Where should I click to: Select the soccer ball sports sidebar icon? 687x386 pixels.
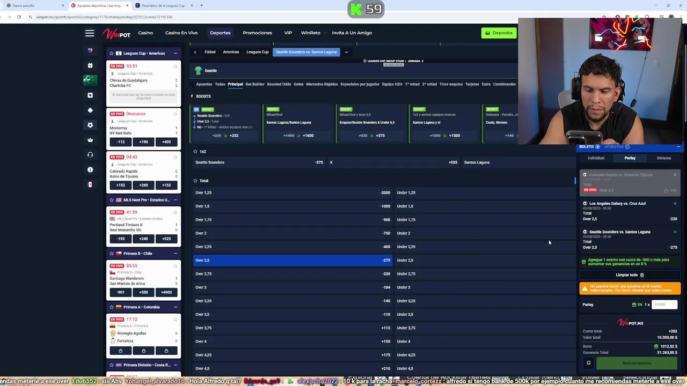(90, 125)
